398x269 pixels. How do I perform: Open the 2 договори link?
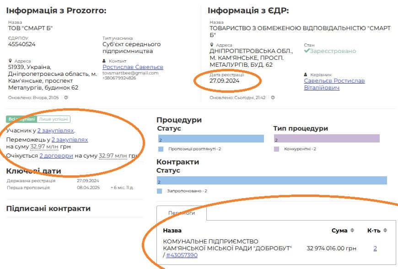[56, 156]
